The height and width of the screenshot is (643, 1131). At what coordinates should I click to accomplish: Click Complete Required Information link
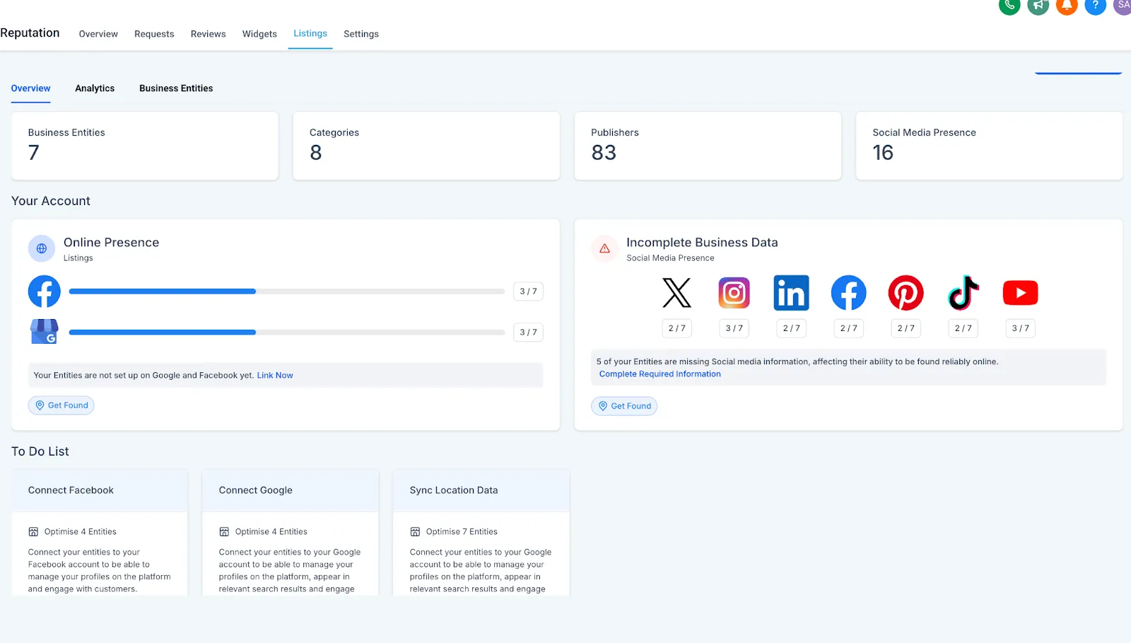click(x=660, y=374)
